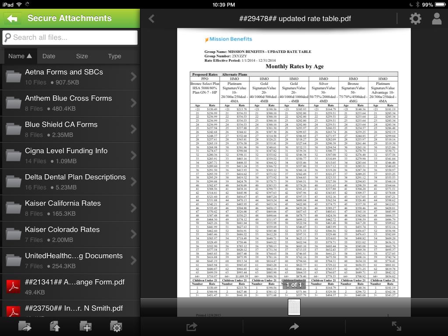Tap the search magnifier icon
The image size is (448, 336).
(8, 38)
